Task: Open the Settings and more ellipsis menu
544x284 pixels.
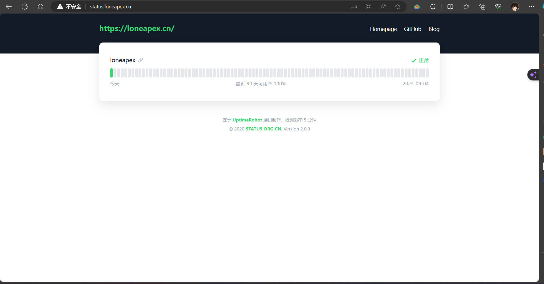Action: tap(531, 7)
